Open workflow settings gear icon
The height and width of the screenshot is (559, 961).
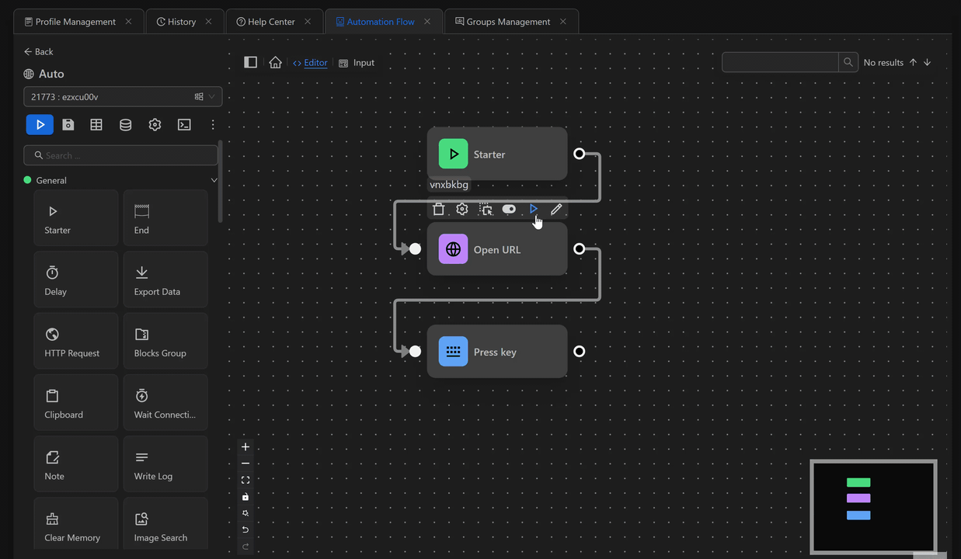[x=155, y=124]
